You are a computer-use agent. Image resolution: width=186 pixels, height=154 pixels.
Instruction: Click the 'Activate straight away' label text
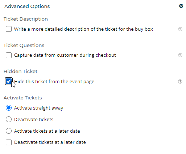point(38,108)
